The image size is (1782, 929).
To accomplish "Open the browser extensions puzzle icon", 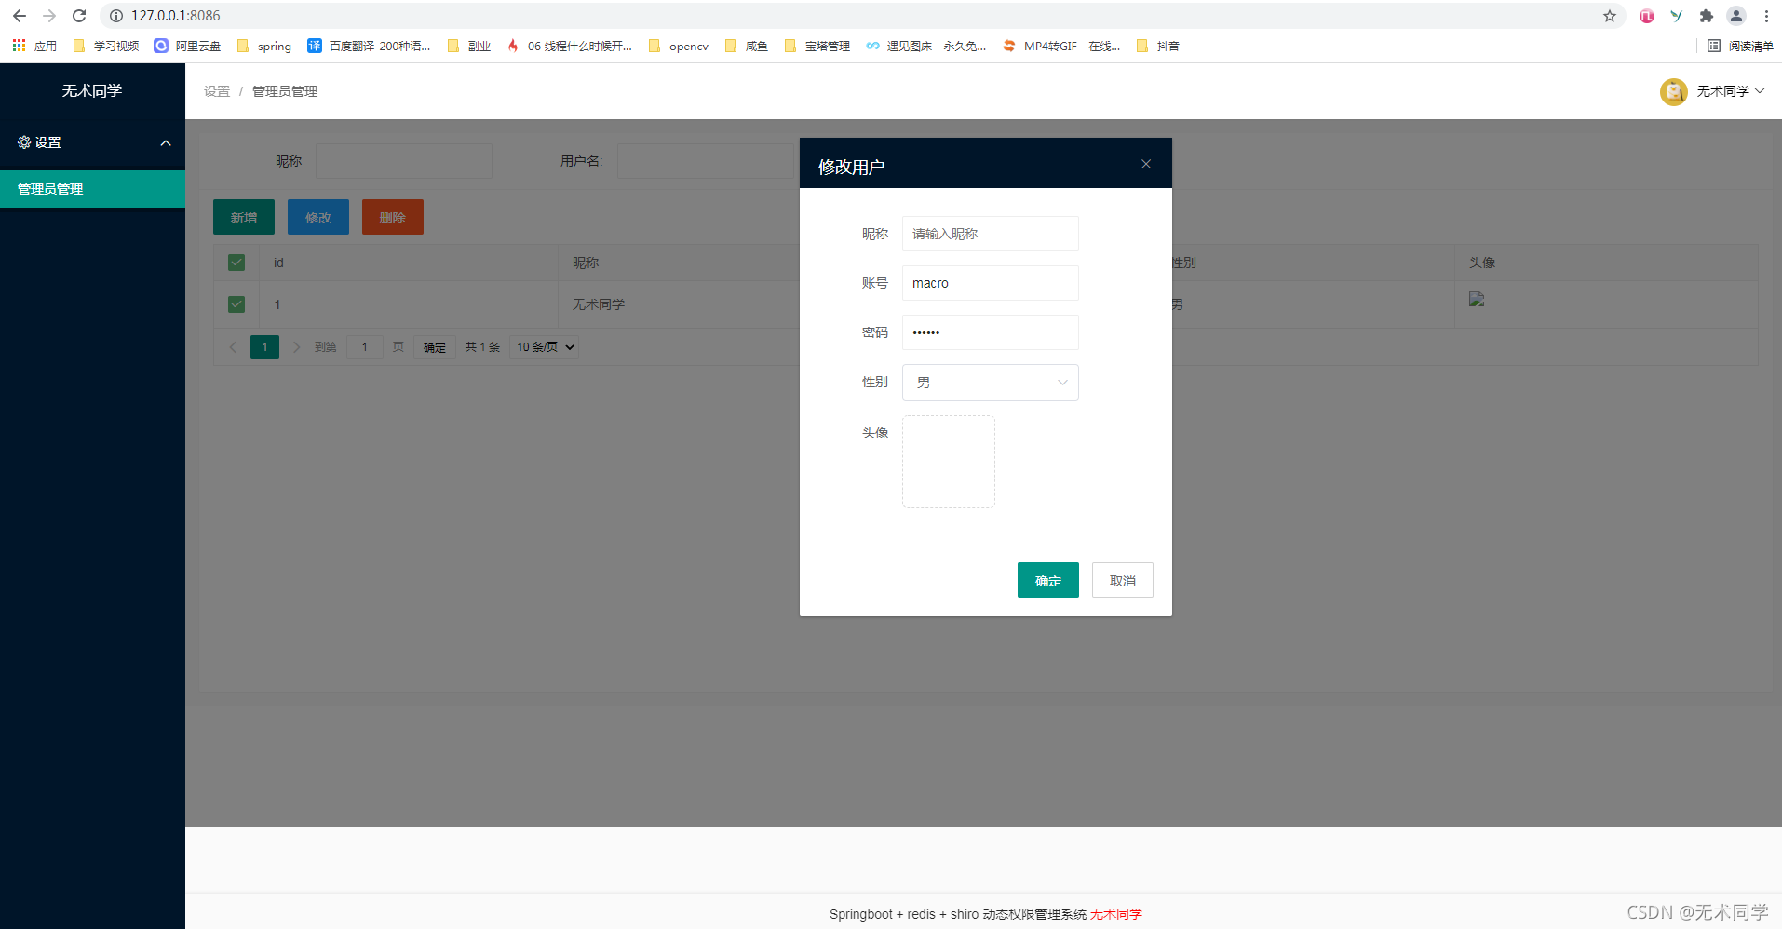I will (1707, 16).
